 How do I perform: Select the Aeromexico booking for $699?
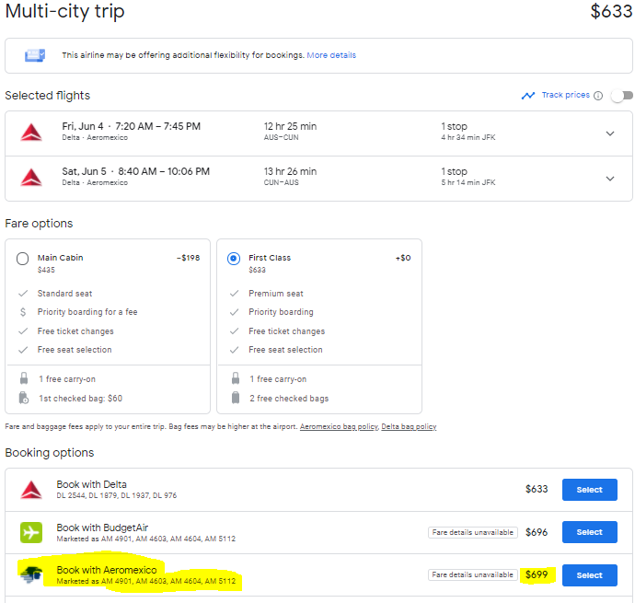tap(590, 575)
